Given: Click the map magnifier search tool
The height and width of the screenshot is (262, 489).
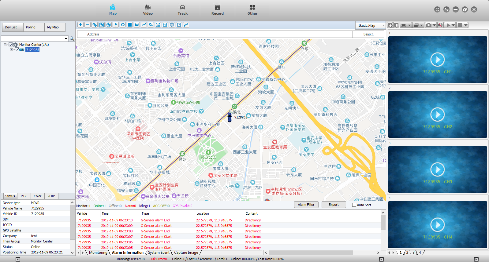Looking at the screenshot, I should coord(151,25).
